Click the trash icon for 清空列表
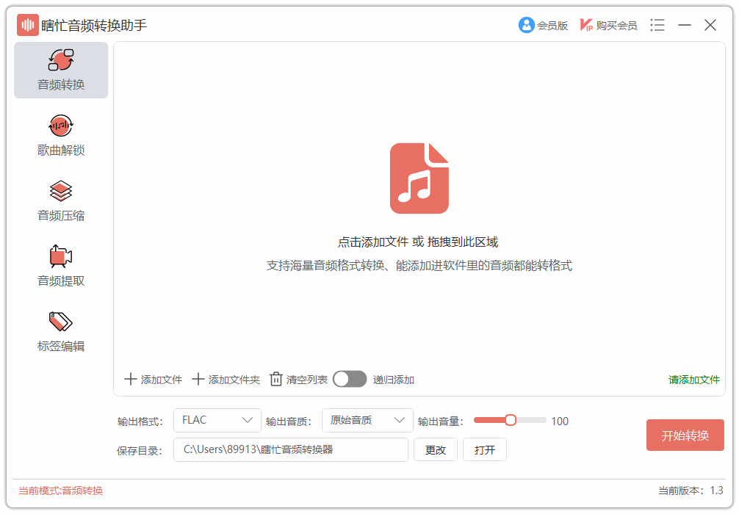Viewport: 739px width, 514px height. pyautogui.click(x=275, y=379)
